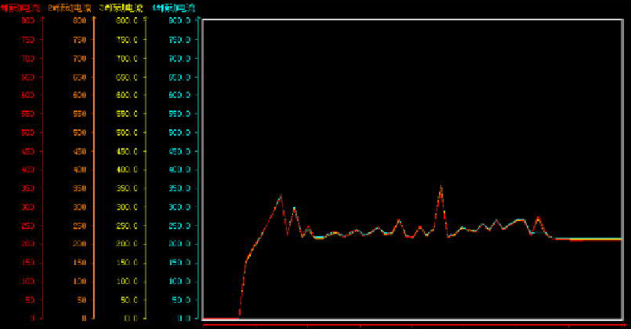Screen dimensions: 631x329
Task: Click the orange 350 axis value
Action: coord(80,189)
